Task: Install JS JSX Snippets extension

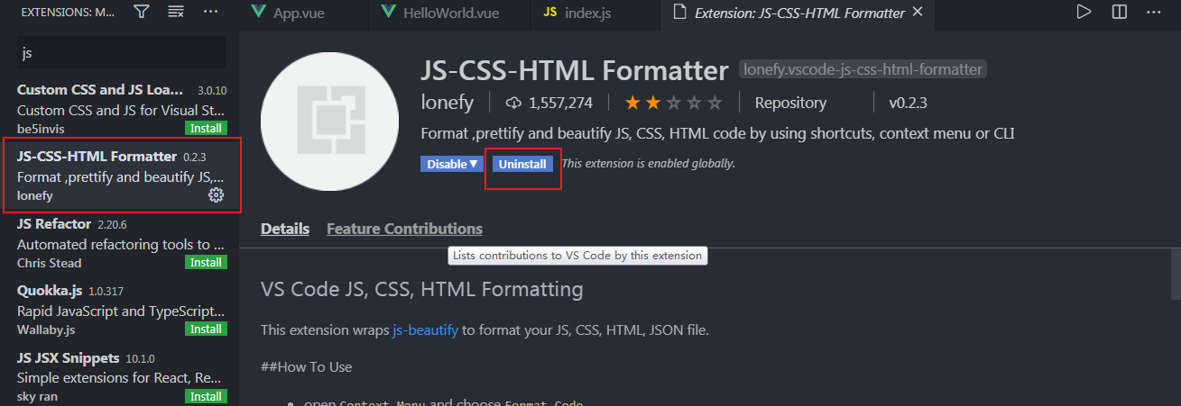Action: pyautogui.click(x=206, y=396)
